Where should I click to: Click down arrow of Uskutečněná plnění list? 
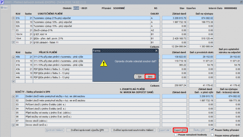pos(13,42)
